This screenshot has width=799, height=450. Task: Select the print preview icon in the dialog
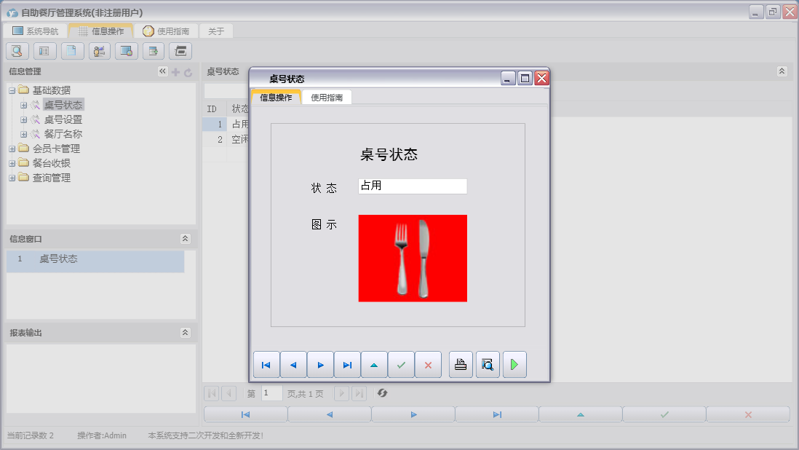[x=487, y=364]
